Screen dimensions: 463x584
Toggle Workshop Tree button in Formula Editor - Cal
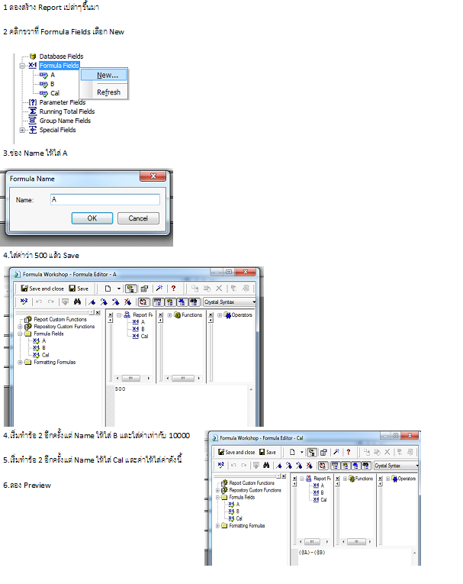[x=312, y=452]
